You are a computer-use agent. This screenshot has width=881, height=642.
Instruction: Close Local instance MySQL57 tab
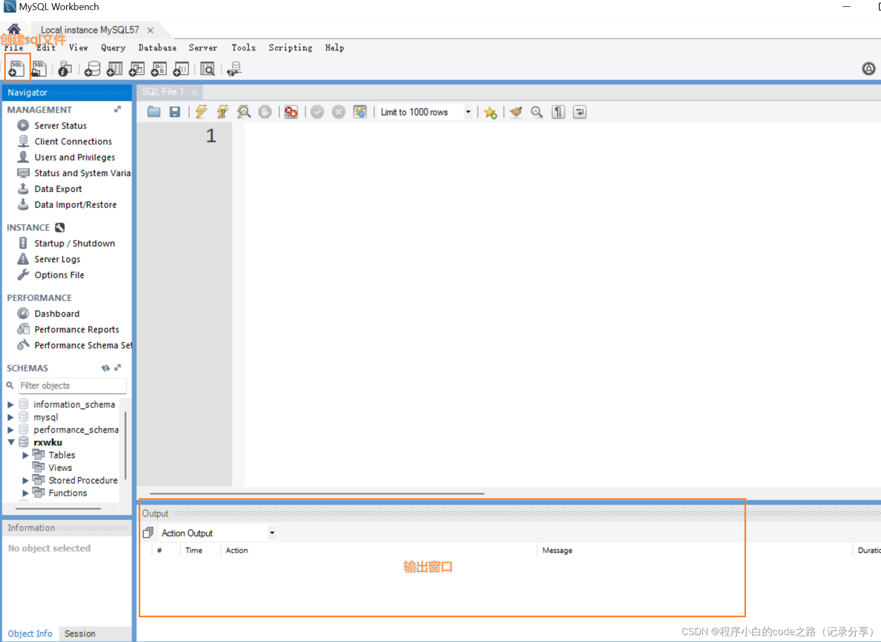(x=150, y=30)
